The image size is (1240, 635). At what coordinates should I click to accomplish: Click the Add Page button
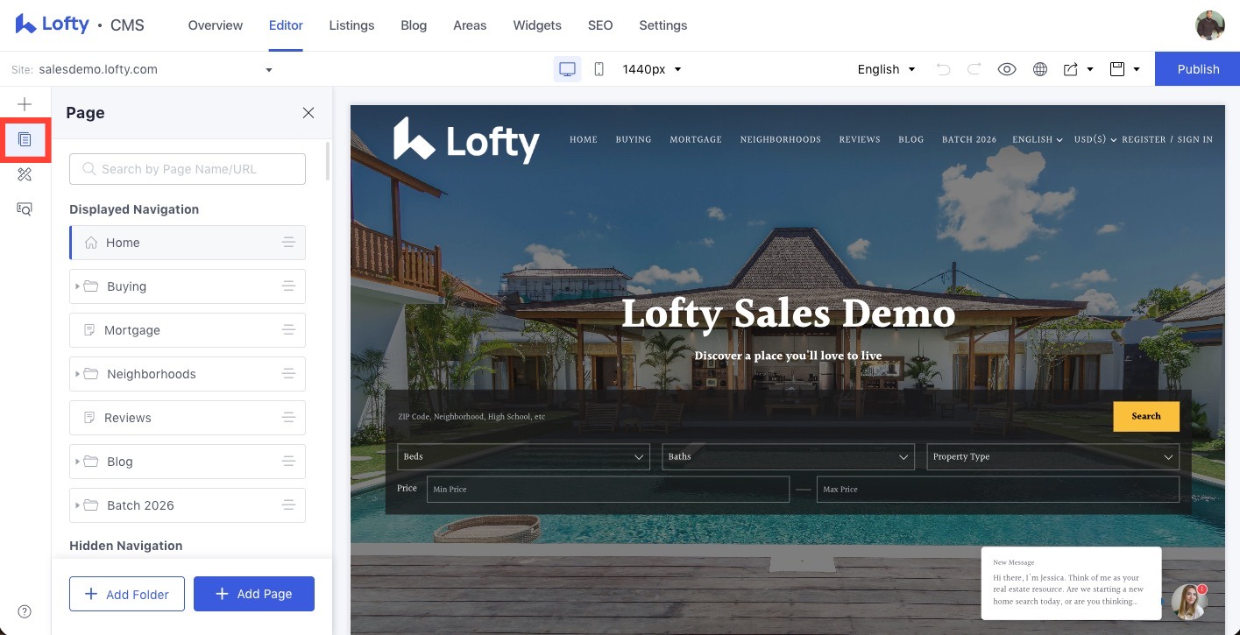pos(253,594)
